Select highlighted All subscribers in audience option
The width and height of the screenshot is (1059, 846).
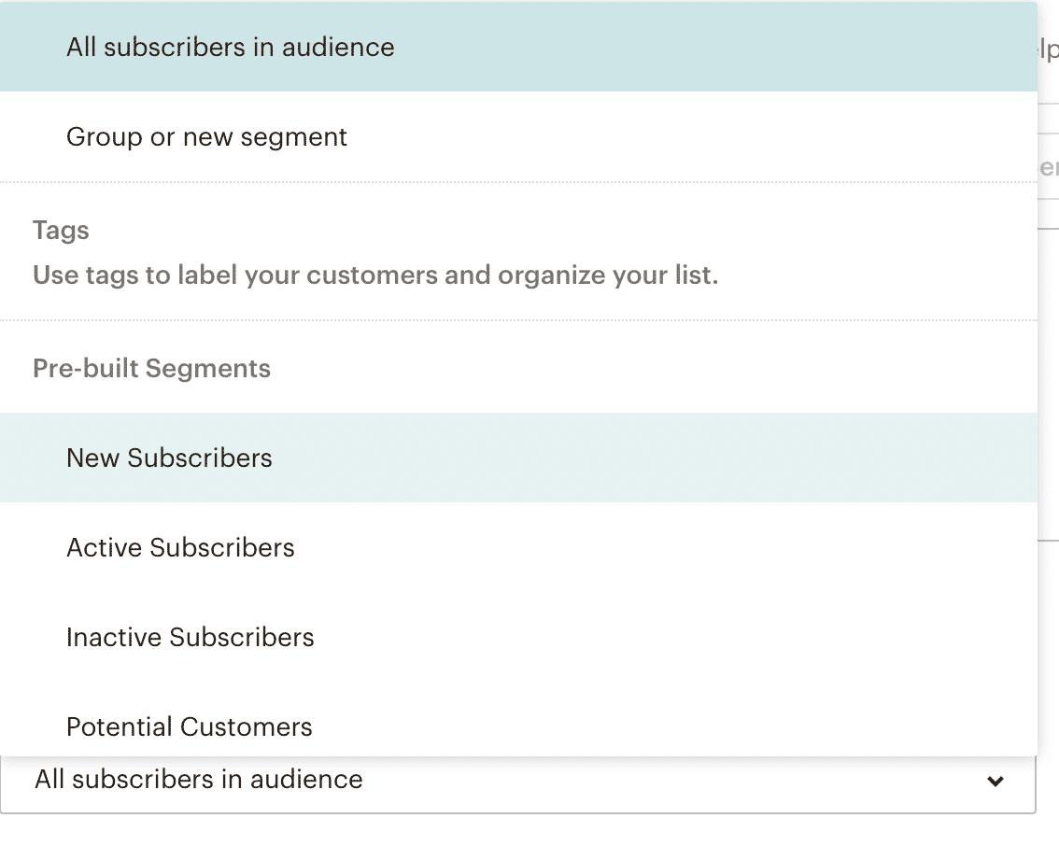pos(518,47)
